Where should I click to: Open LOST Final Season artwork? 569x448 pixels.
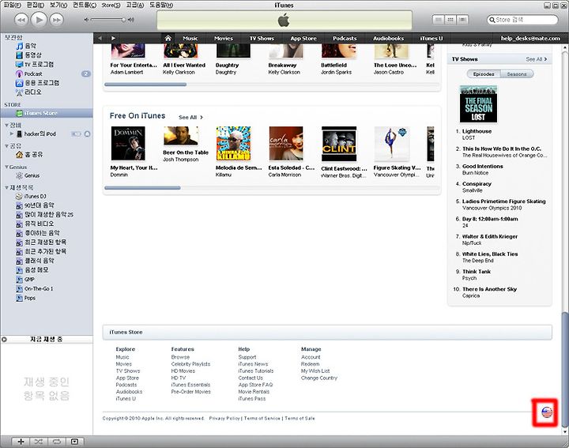pyautogui.click(x=478, y=104)
